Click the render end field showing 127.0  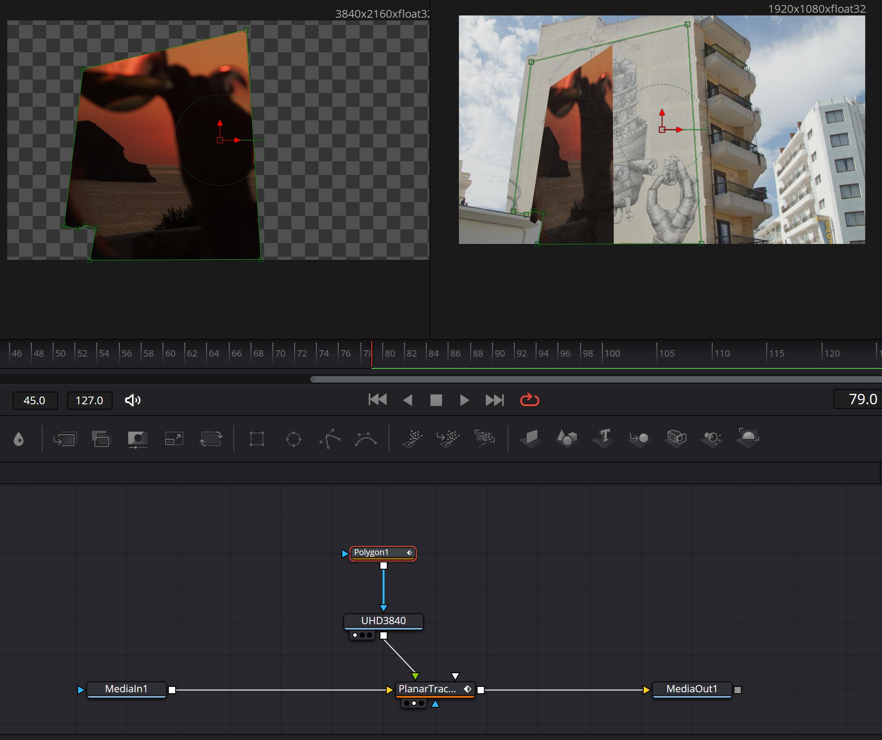click(89, 401)
